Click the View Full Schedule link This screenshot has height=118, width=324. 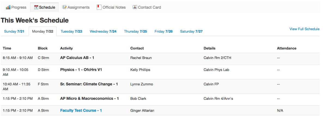tap(304, 29)
